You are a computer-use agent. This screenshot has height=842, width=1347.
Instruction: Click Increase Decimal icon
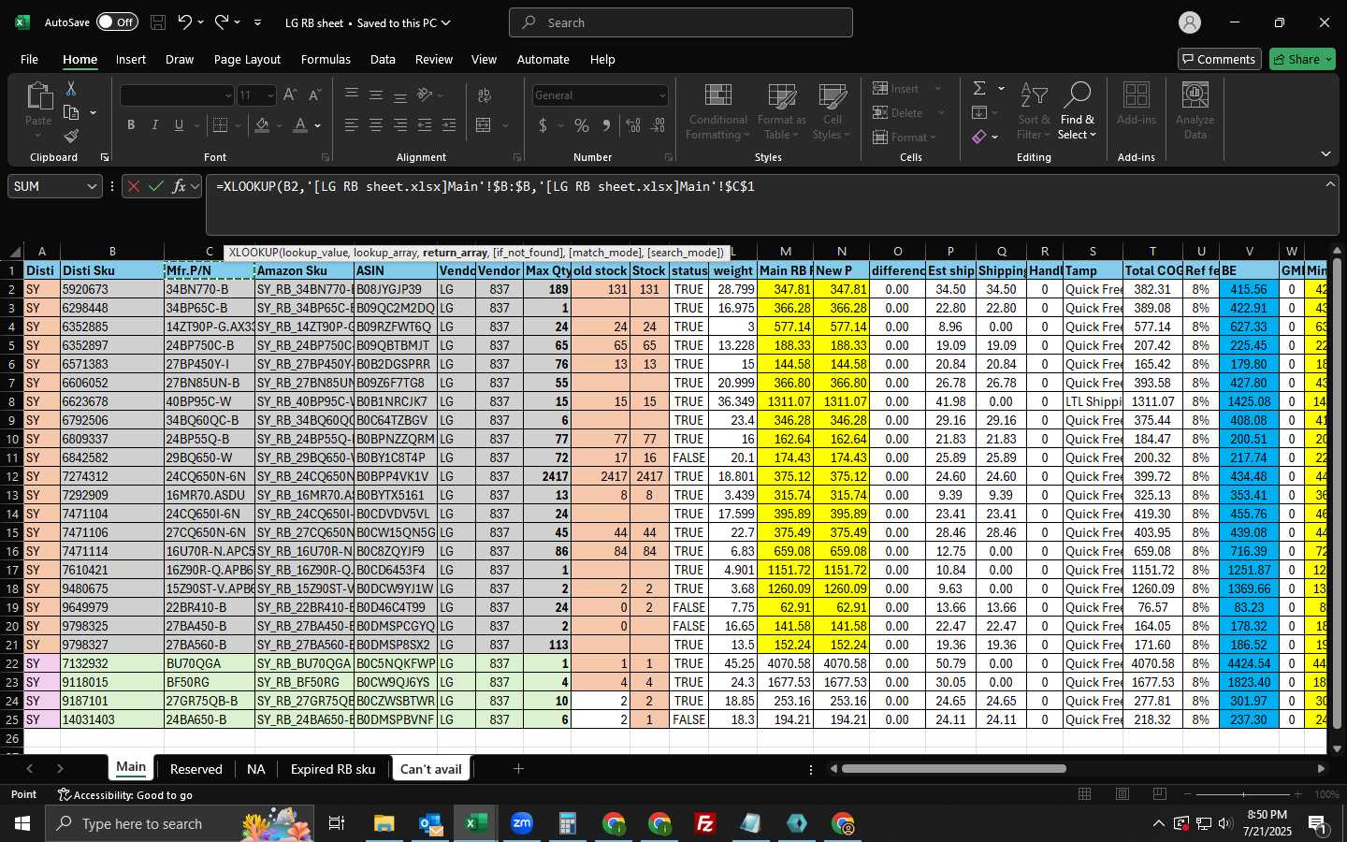633,125
